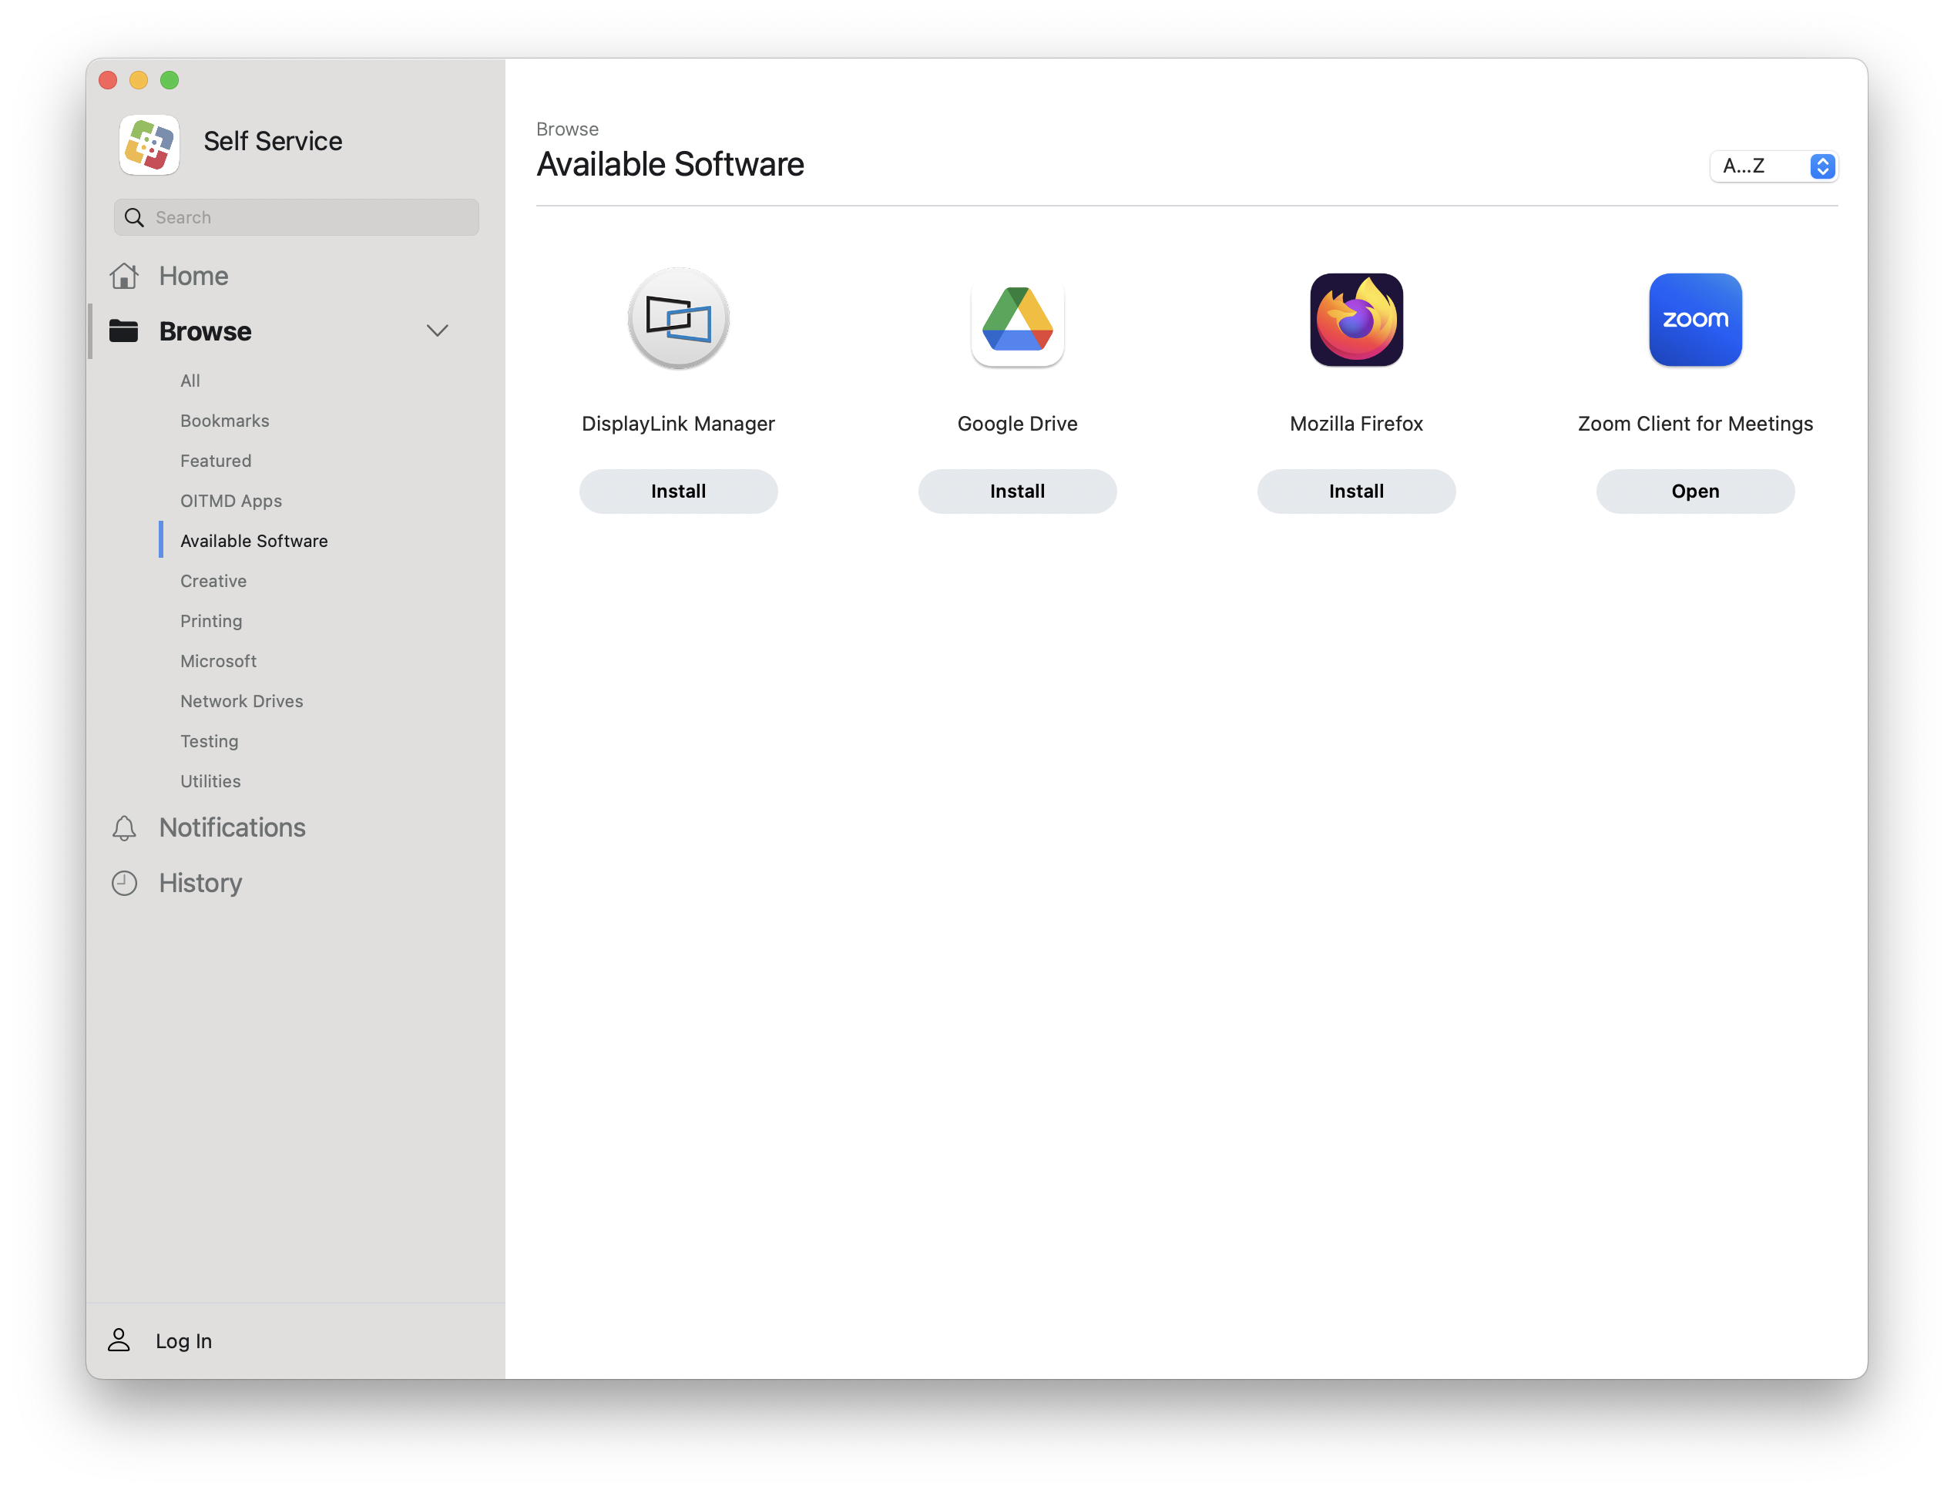Click the Notifications bell icon
Viewport: 1954px width, 1493px height.
coord(124,828)
